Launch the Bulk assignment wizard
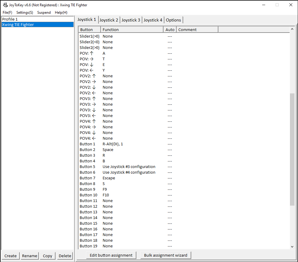The height and width of the screenshot is (262, 298). (166, 255)
